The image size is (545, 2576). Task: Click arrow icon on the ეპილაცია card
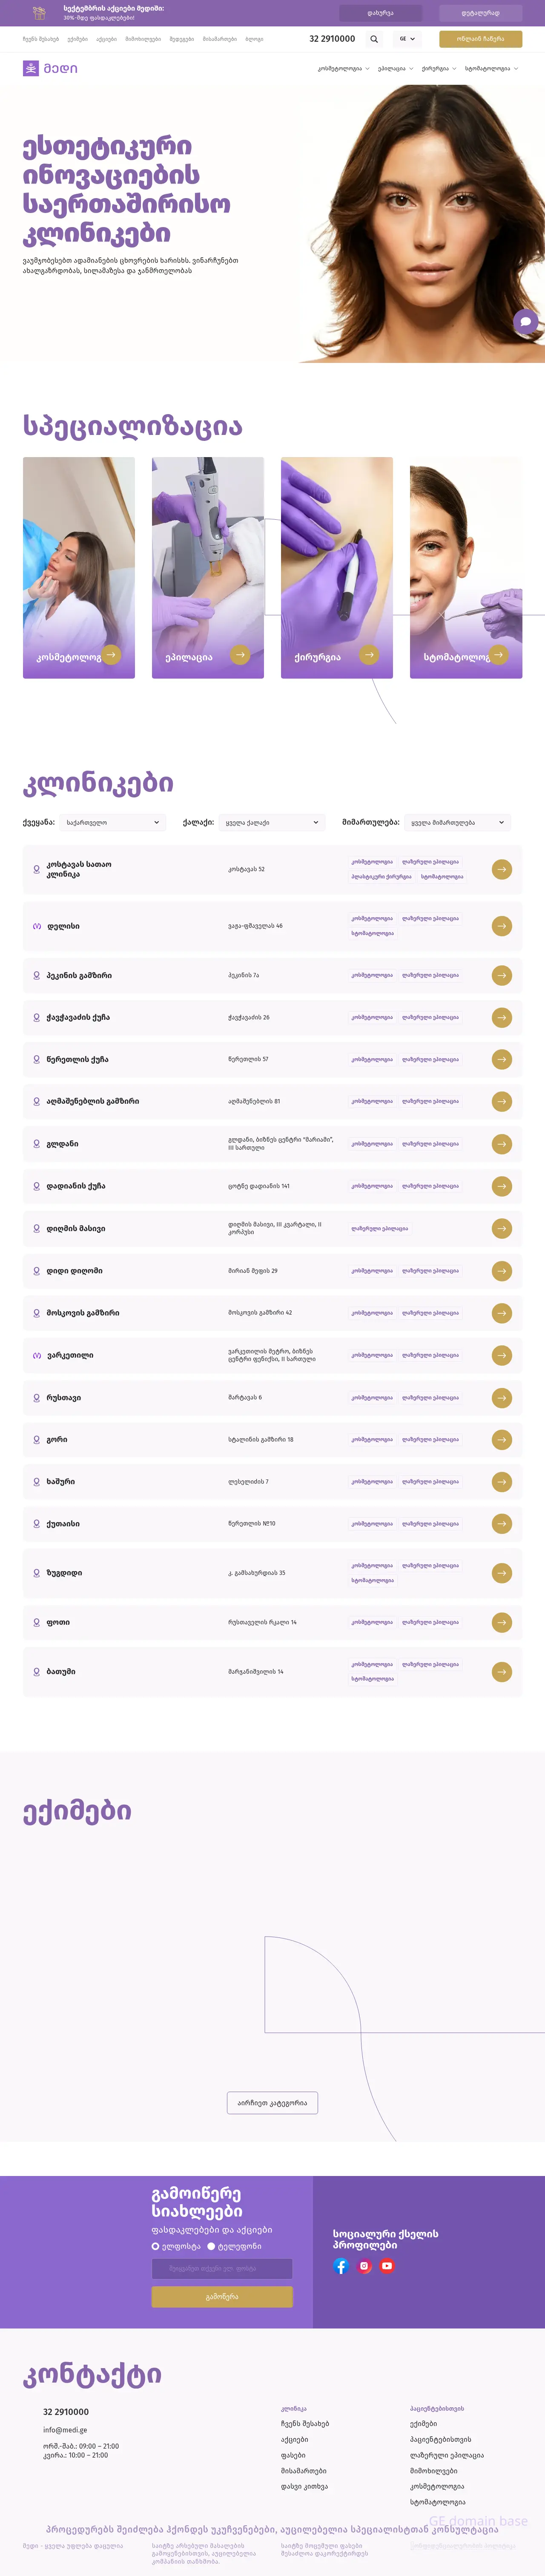point(240,655)
